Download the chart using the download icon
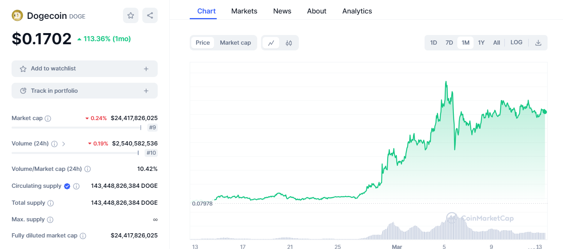 click(538, 43)
